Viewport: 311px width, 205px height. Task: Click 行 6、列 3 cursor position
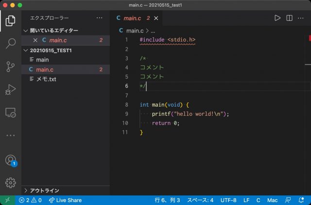click(167, 200)
